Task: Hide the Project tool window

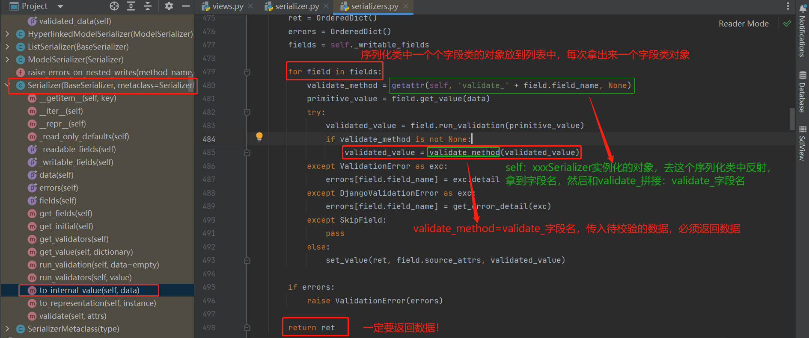Action: click(x=186, y=6)
